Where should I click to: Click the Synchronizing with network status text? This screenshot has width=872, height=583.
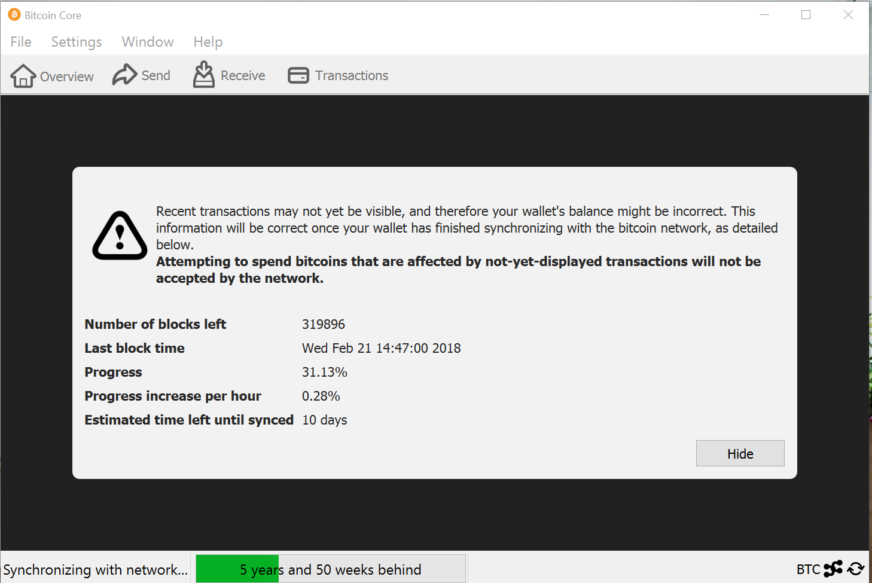click(96, 570)
